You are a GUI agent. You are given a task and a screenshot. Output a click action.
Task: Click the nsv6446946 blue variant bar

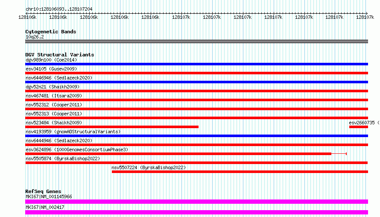[x=196, y=82]
